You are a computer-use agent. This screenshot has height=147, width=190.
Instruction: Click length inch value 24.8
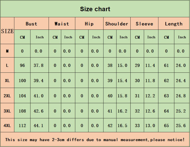pos(181,96)
